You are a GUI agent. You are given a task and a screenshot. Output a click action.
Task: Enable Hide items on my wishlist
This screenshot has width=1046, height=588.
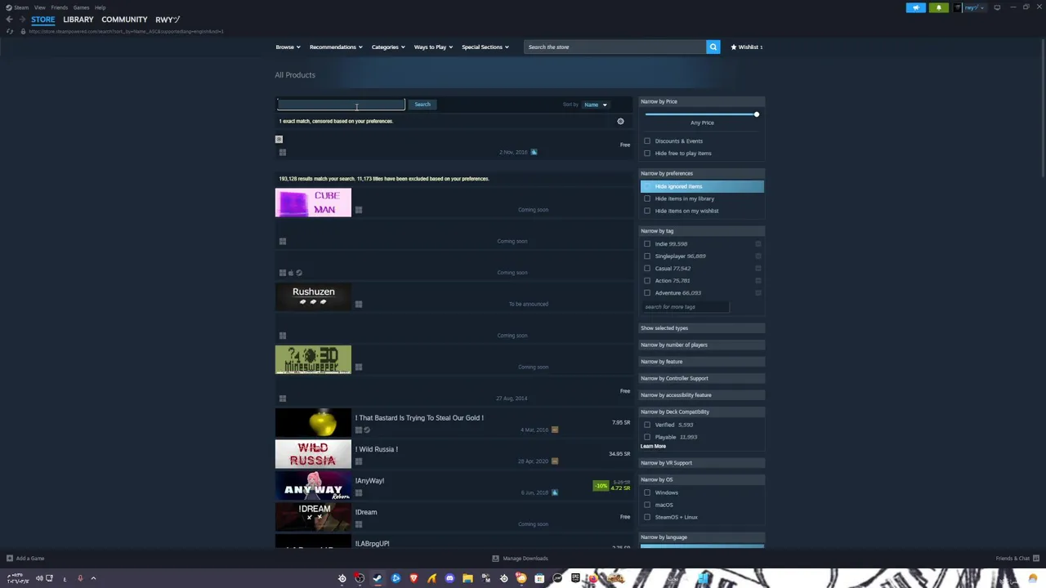[x=647, y=211]
